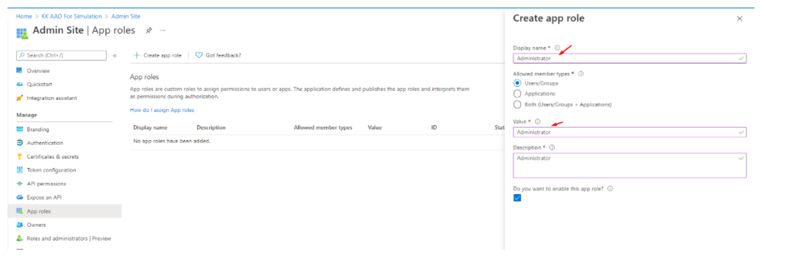Screen dimensions: 792x263
Task: Click the Quickstart icon in sidebar
Action: pos(20,84)
